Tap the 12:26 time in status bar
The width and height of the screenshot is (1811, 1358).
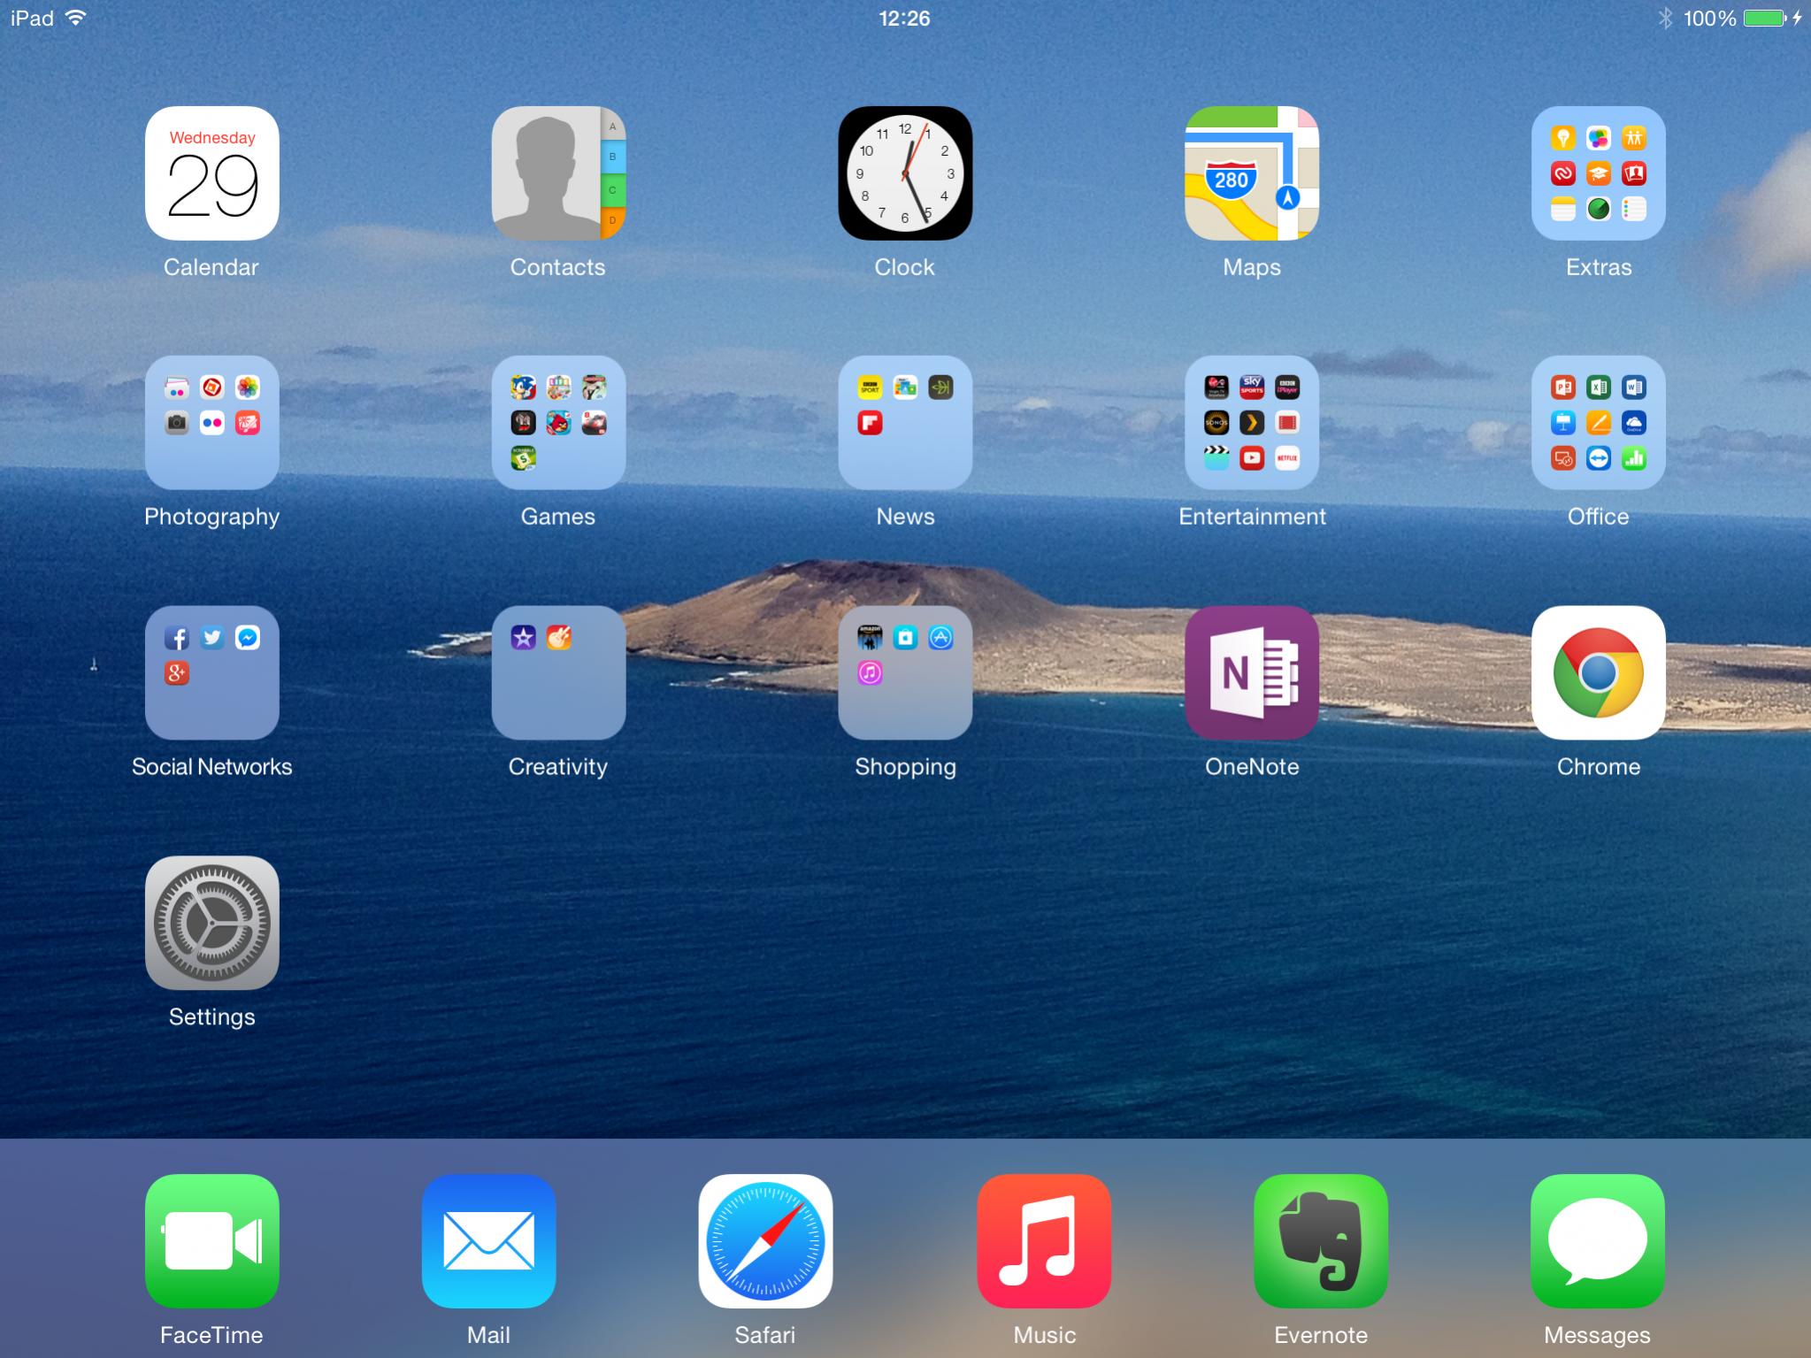(904, 19)
